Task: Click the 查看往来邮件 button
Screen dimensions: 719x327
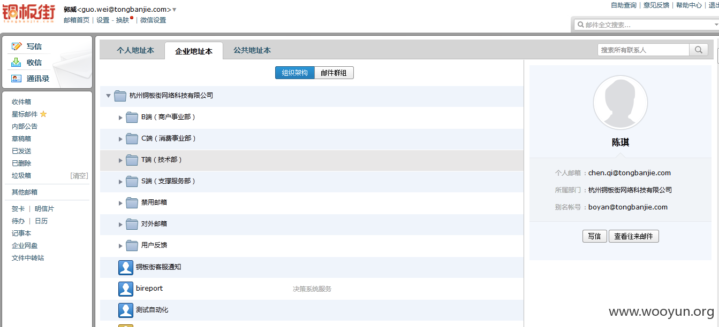Action: click(633, 236)
